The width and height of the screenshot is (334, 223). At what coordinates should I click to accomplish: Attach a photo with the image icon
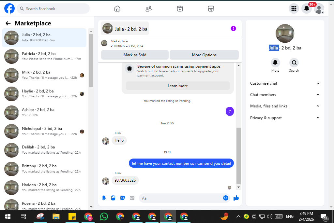coord(113,198)
